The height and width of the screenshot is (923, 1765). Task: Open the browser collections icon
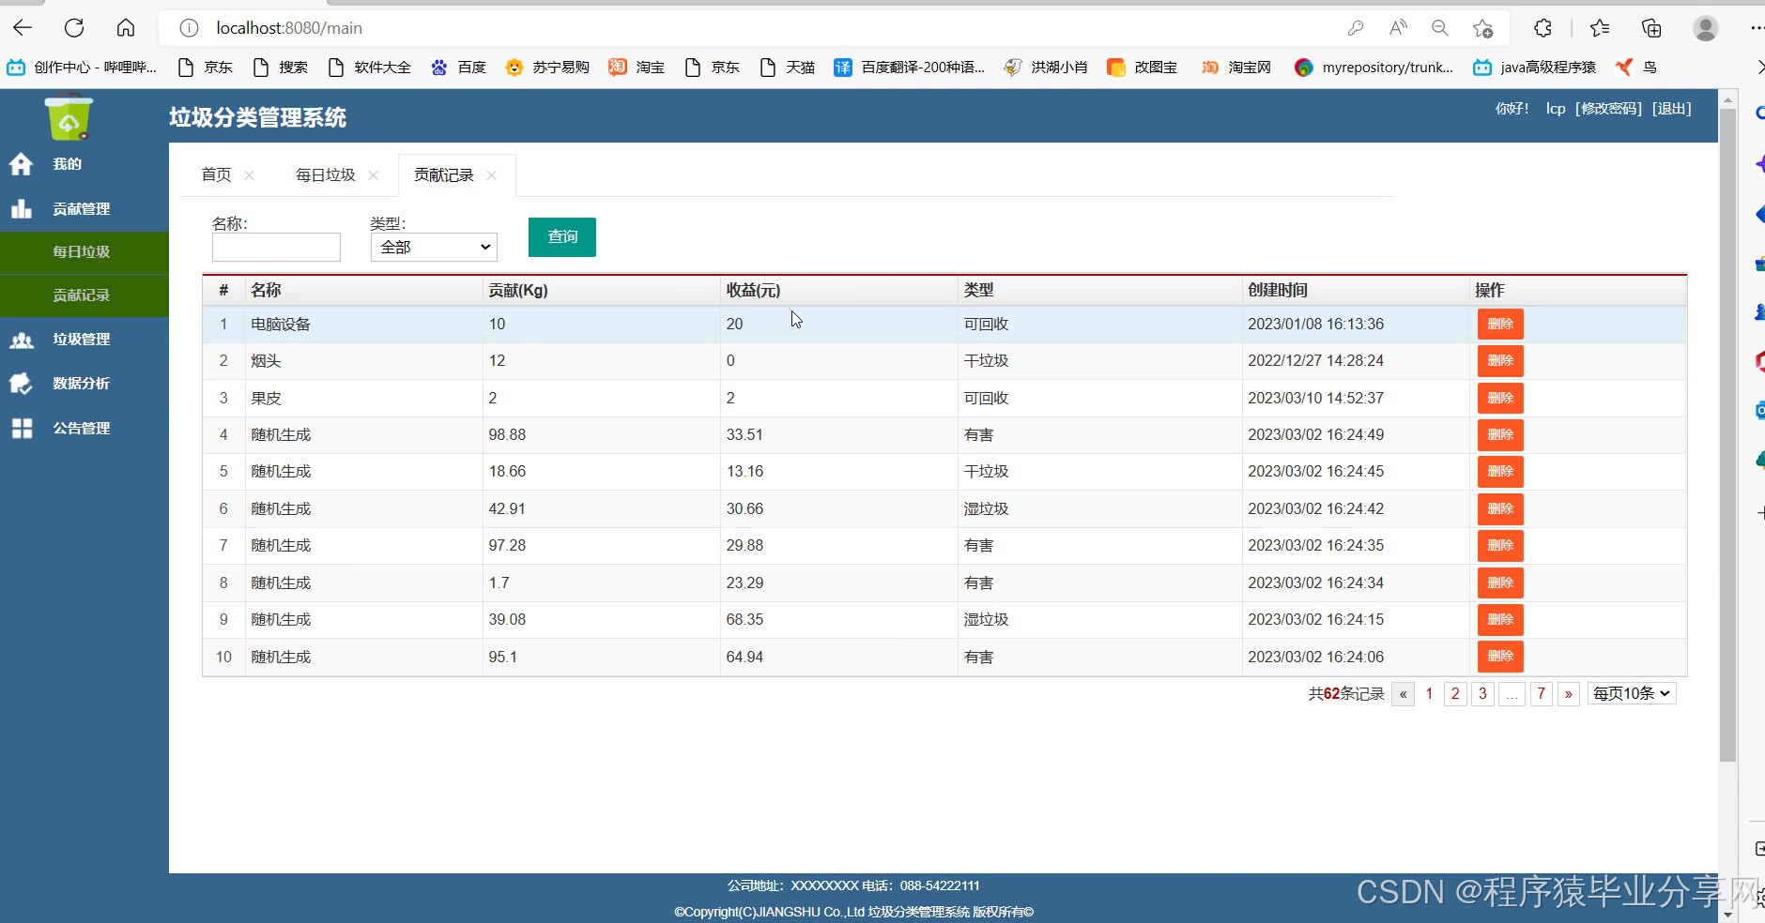[x=1651, y=28]
